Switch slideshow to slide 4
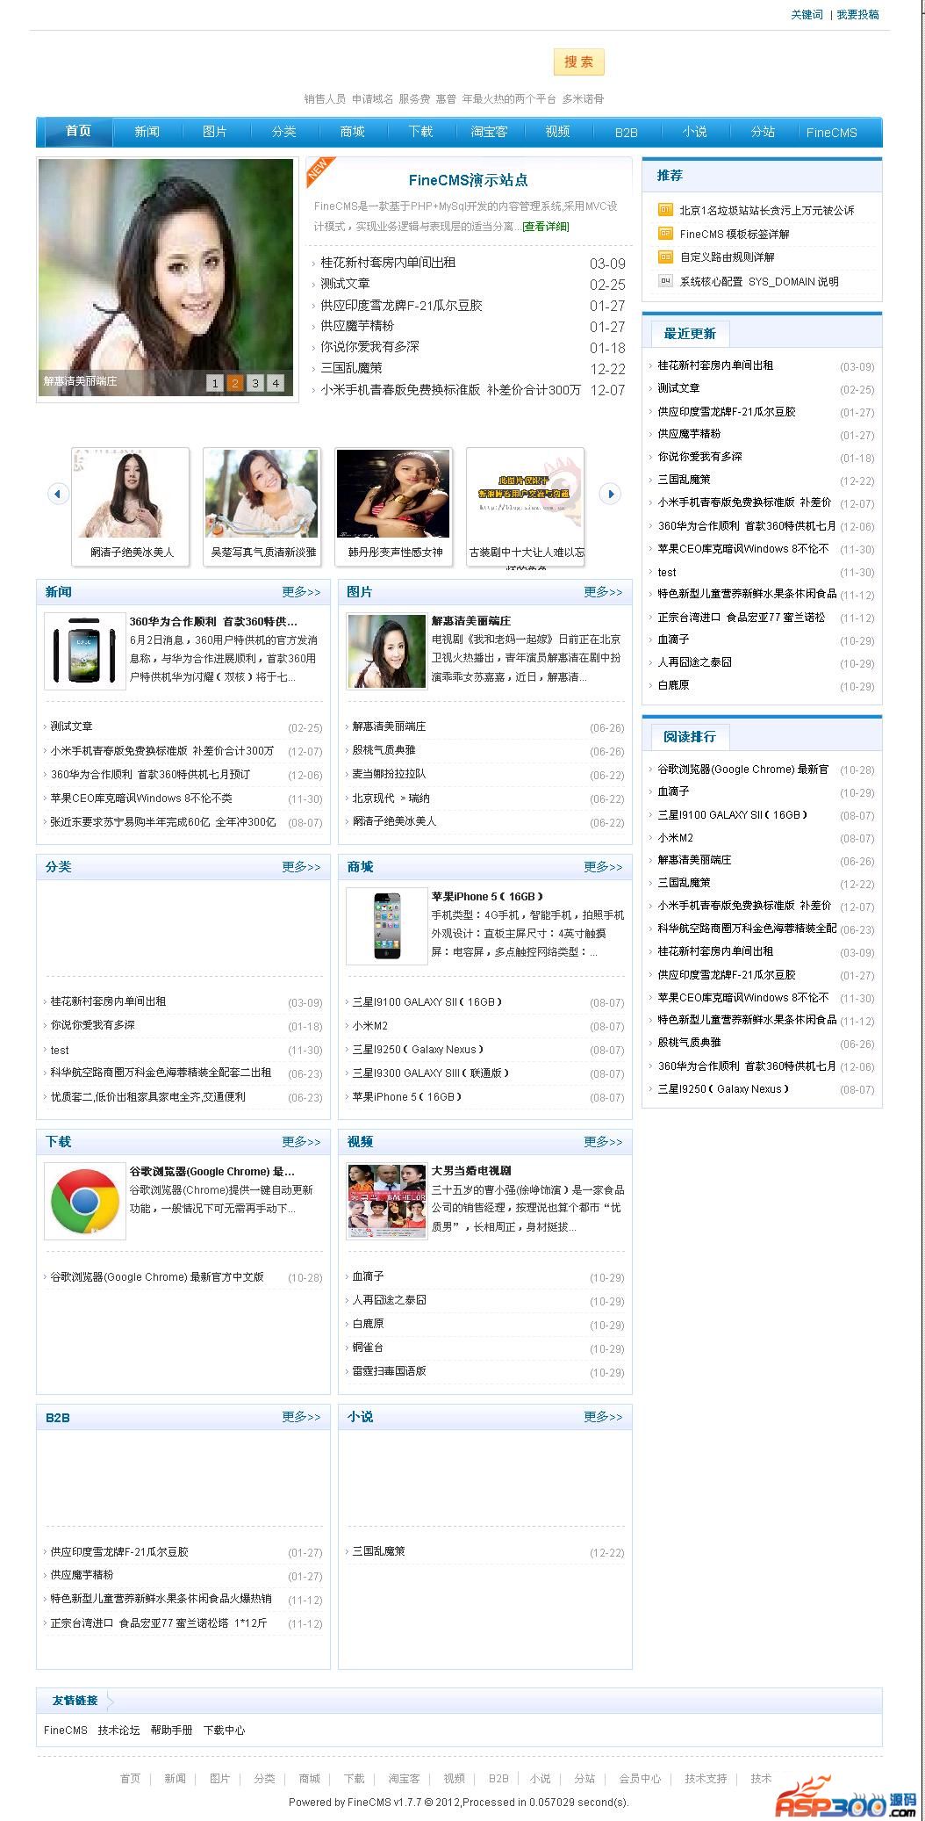Image resolution: width=925 pixels, height=1821 pixels. click(276, 383)
